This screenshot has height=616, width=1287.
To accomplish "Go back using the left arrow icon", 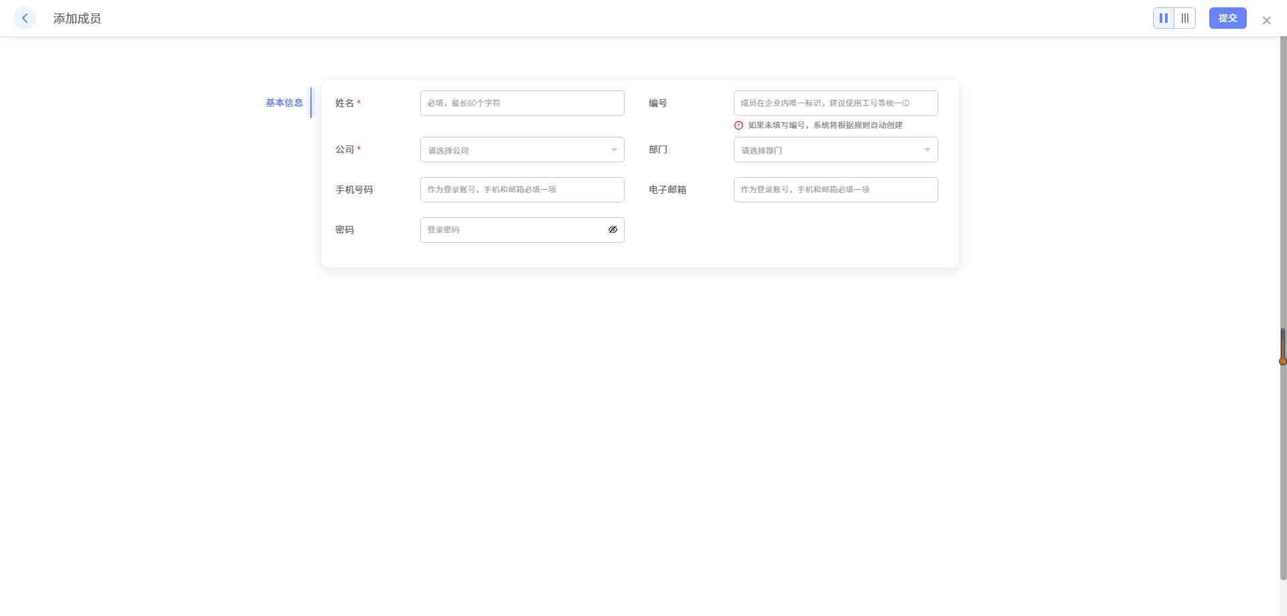I will point(25,18).
